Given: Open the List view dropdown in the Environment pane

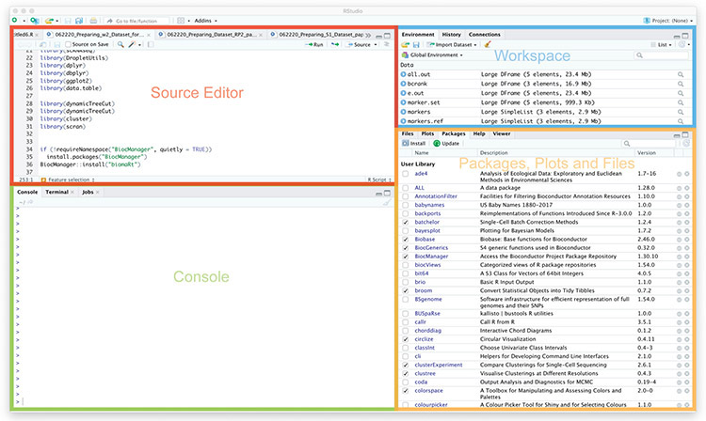Looking at the screenshot, I should (661, 44).
